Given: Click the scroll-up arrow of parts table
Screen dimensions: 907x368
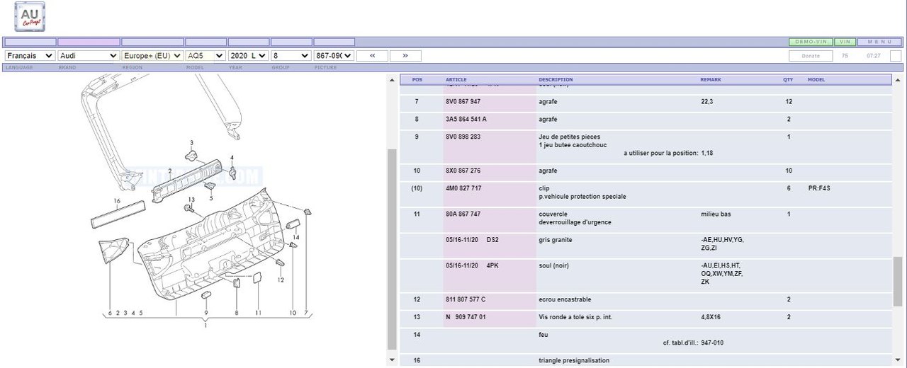Looking at the screenshot, I should (x=898, y=80).
